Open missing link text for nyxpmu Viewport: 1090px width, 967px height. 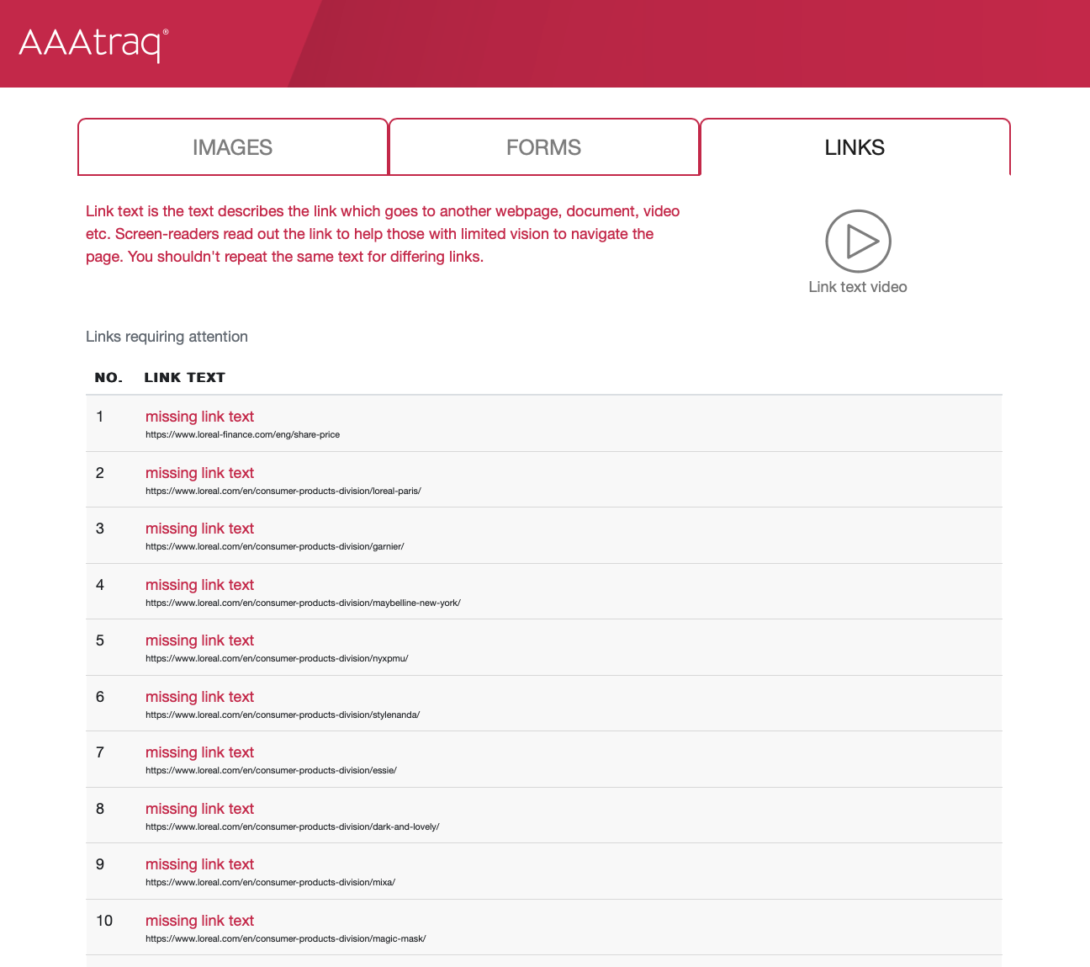199,640
